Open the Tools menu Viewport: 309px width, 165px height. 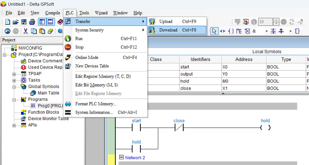[84, 13]
